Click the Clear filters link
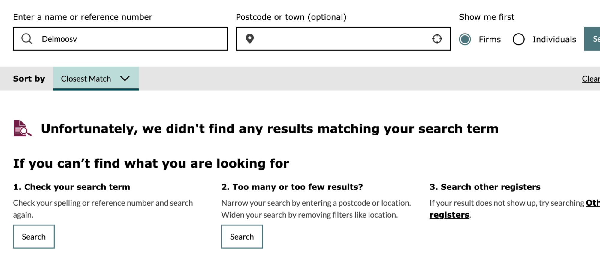 pos(591,79)
